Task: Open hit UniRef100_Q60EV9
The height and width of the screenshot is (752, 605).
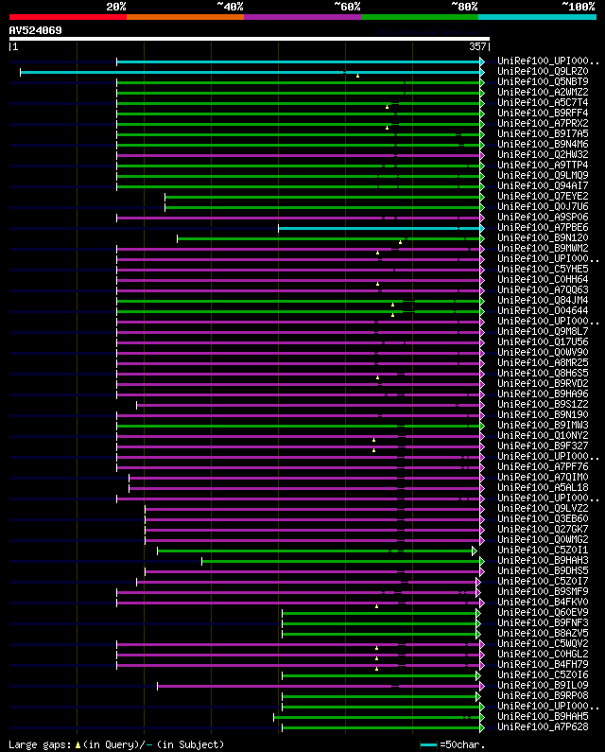Action: [x=543, y=613]
